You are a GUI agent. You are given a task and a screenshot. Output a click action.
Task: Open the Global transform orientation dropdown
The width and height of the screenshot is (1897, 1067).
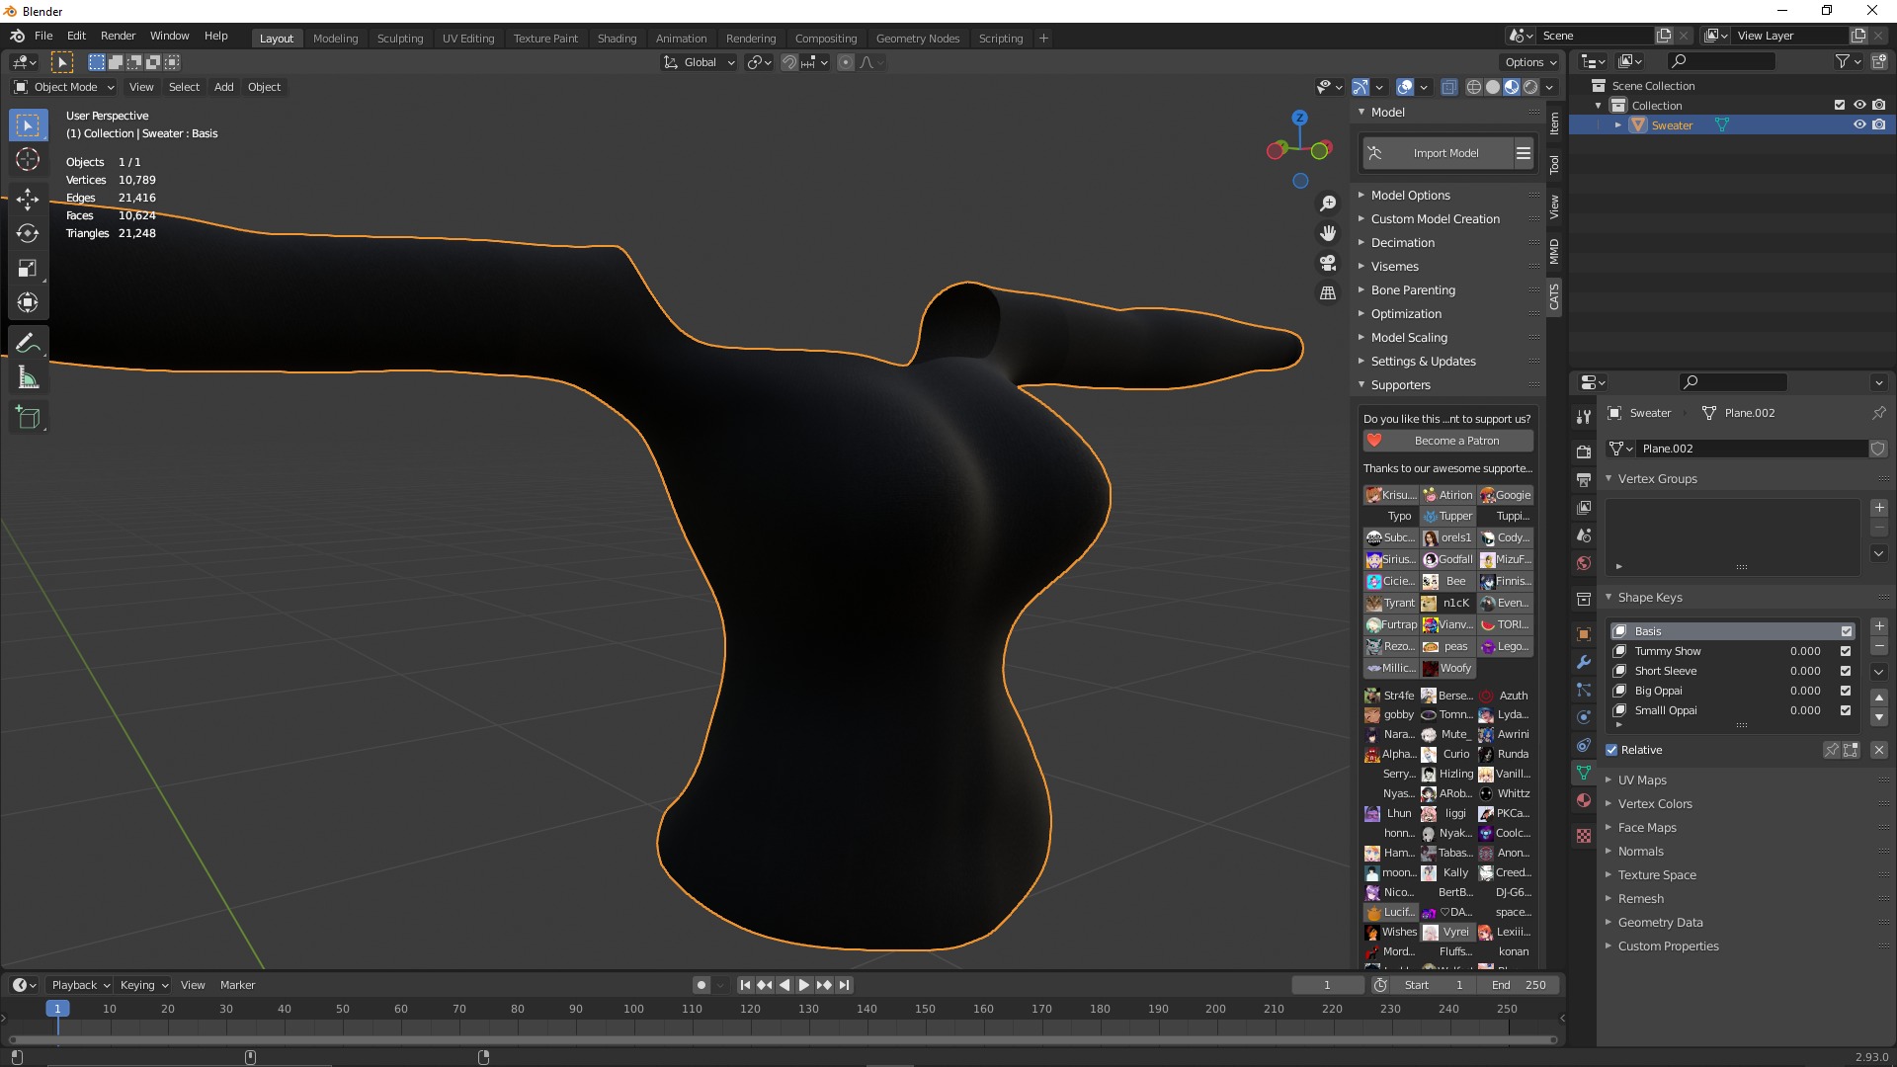[700, 62]
